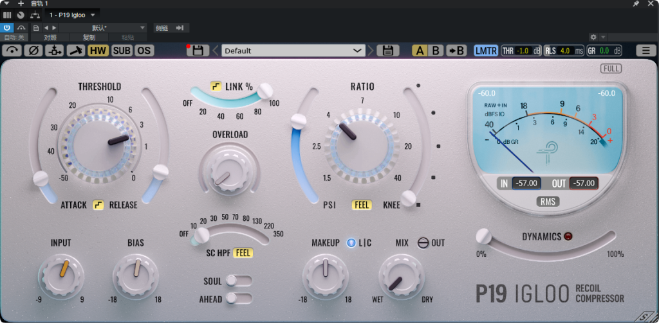This screenshot has width=659, height=323.
Task: Click the save preset floppy icon
Action: [x=388, y=51]
